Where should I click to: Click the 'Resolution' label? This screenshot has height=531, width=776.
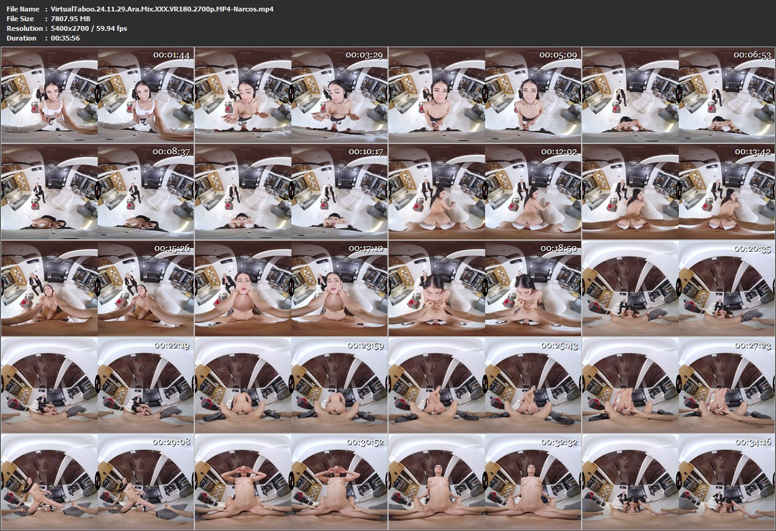click(x=24, y=28)
